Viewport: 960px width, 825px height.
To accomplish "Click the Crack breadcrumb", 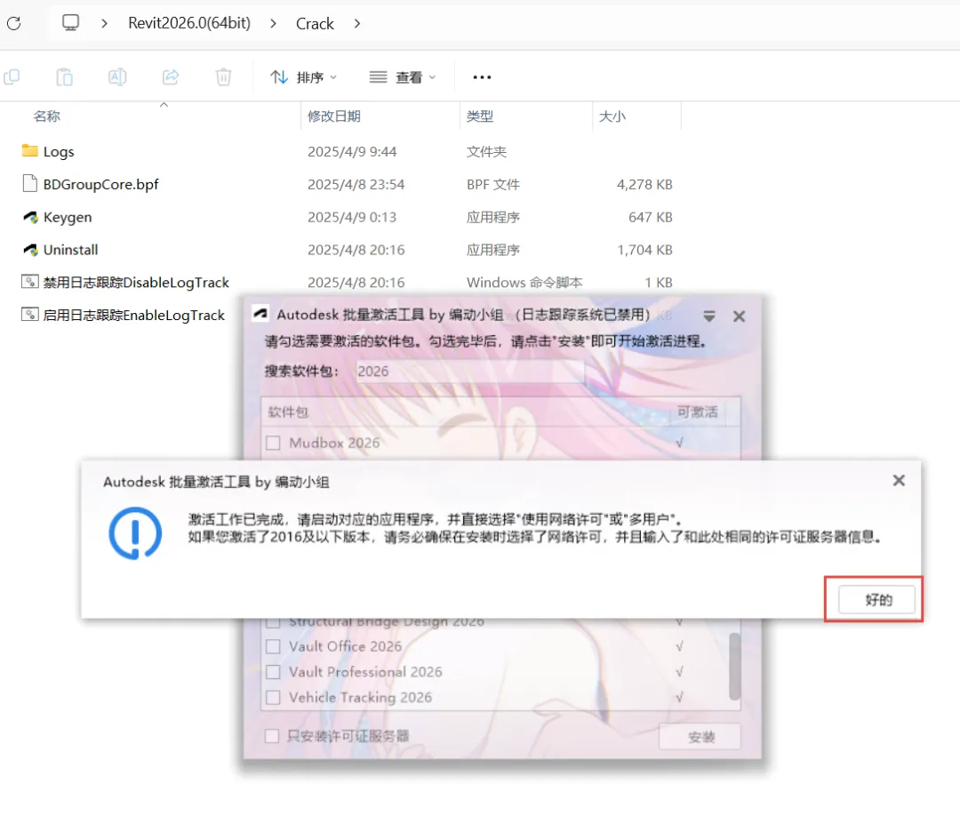I will tap(315, 24).
